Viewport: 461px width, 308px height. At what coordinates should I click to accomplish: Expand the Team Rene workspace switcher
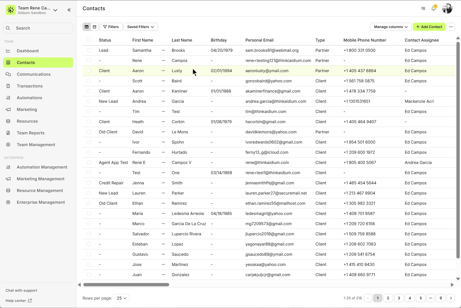[x=55, y=10]
